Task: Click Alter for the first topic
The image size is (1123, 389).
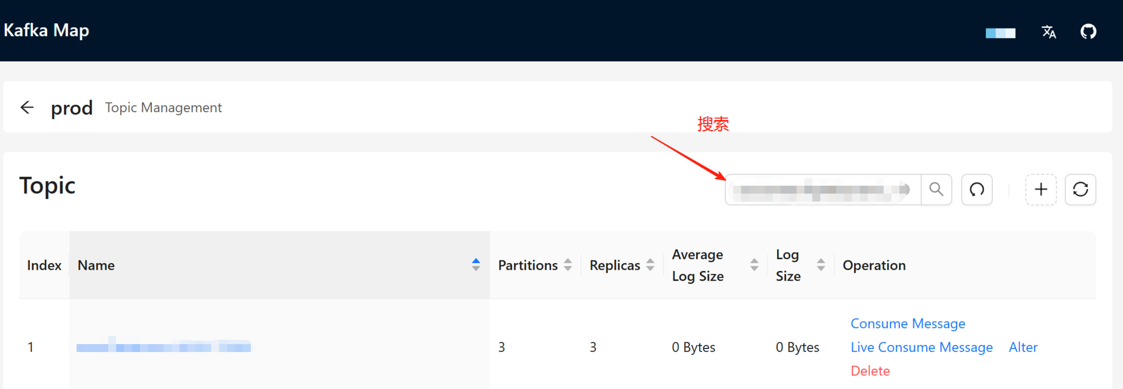Action: click(1023, 347)
